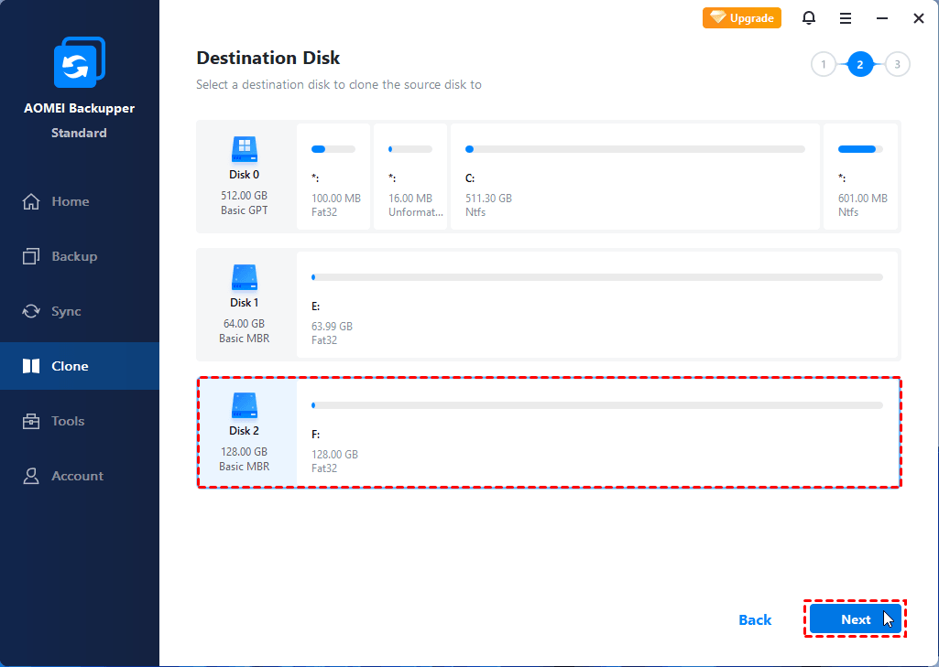This screenshot has height=667, width=939.
Task: Close the AOMEI Backupper window
Action: tap(919, 18)
